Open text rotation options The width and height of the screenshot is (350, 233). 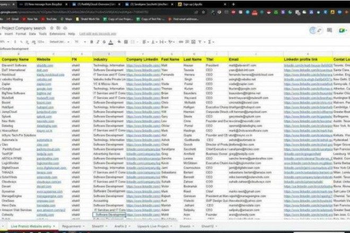click(171, 42)
